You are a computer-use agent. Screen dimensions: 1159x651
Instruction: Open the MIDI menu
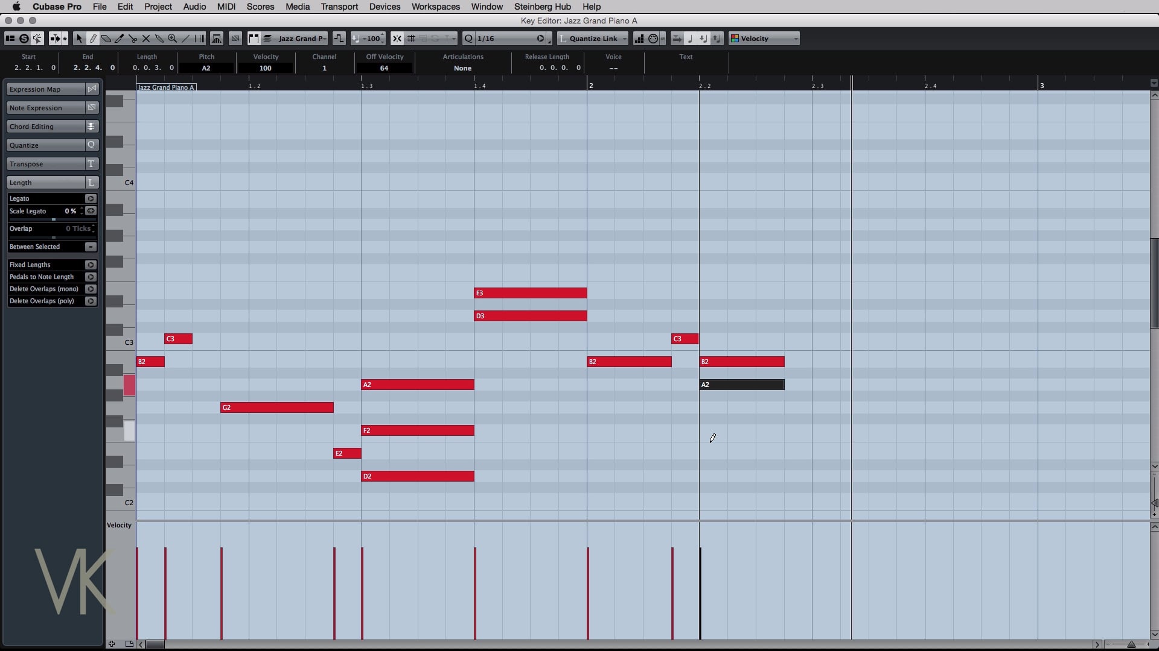(226, 7)
